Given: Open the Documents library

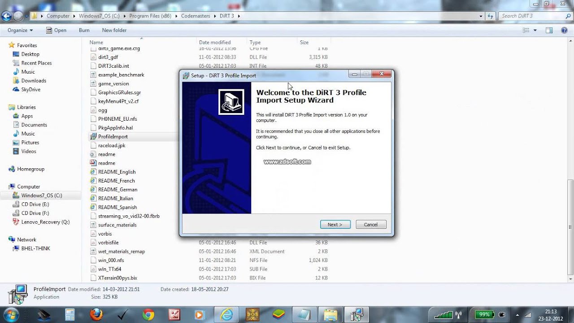Looking at the screenshot, I should (34, 125).
